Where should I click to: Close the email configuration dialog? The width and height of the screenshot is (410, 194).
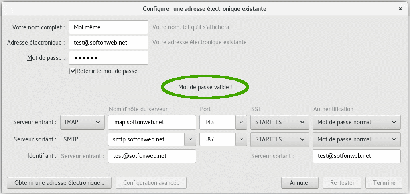(400, 8)
